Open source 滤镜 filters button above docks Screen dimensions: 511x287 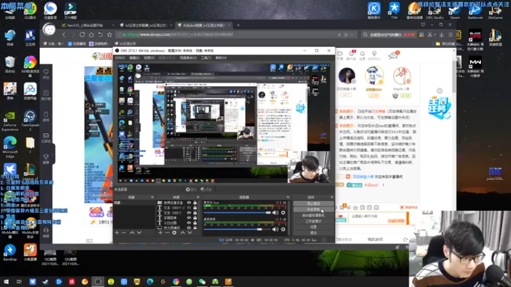[x=206, y=189]
